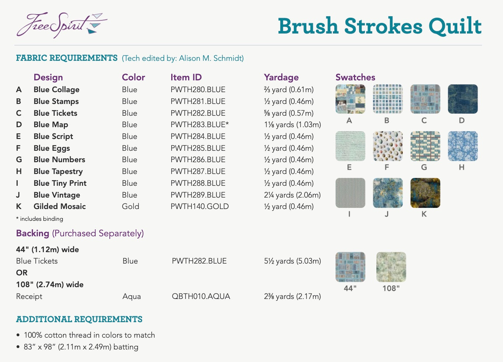This screenshot has width=503, height=362.
Task: Click the Tech edited by Alison M. Schmidt text
Action: (182, 58)
